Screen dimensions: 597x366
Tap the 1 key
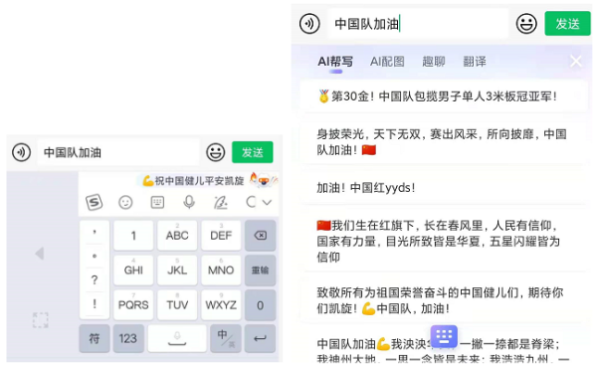click(133, 236)
